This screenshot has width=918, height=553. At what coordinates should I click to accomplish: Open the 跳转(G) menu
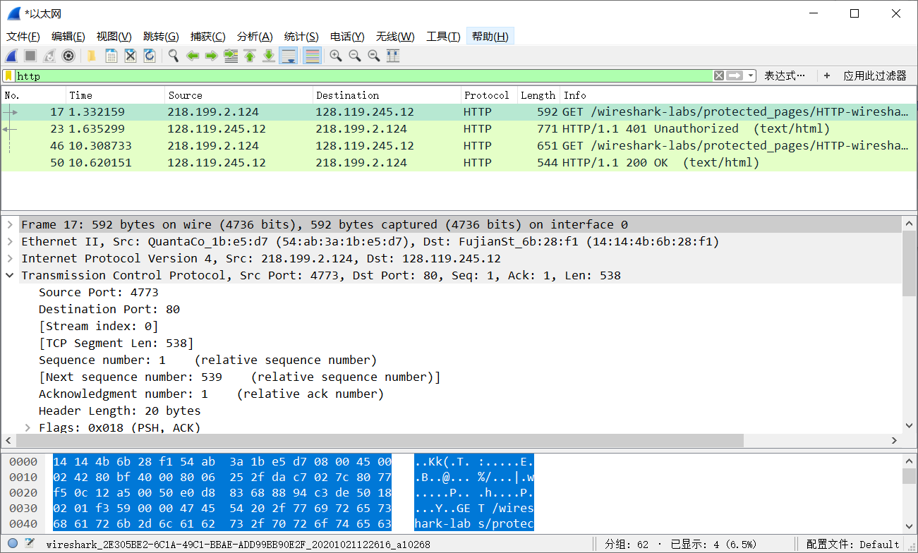(161, 37)
